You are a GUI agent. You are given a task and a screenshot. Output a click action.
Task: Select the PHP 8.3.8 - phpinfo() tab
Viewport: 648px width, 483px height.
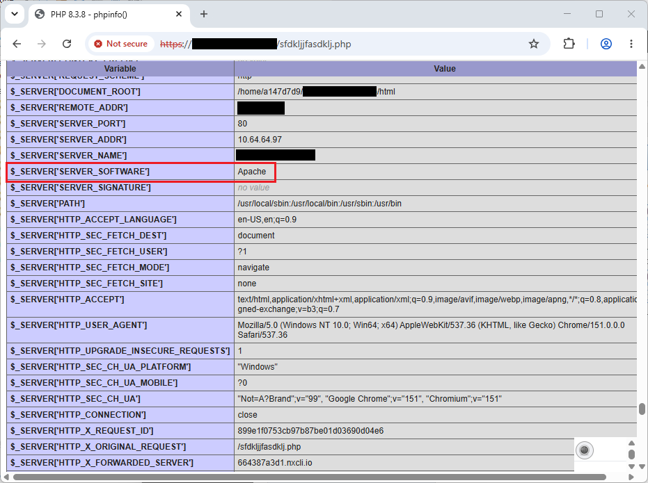(109, 15)
